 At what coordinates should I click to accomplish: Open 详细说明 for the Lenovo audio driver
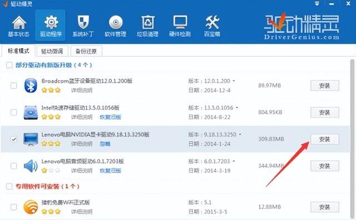point(82,171)
